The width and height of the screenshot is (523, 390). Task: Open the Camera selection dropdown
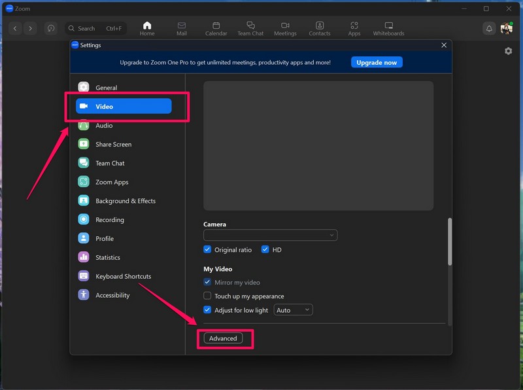[270, 235]
